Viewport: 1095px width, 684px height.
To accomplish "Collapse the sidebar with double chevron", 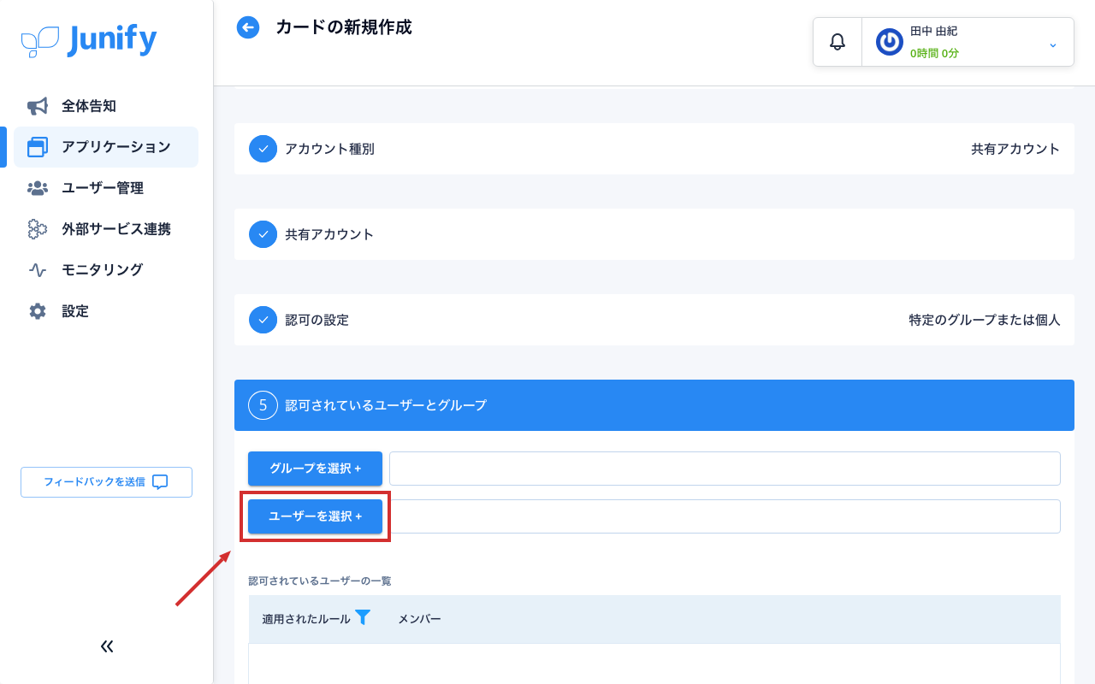I will click(107, 646).
